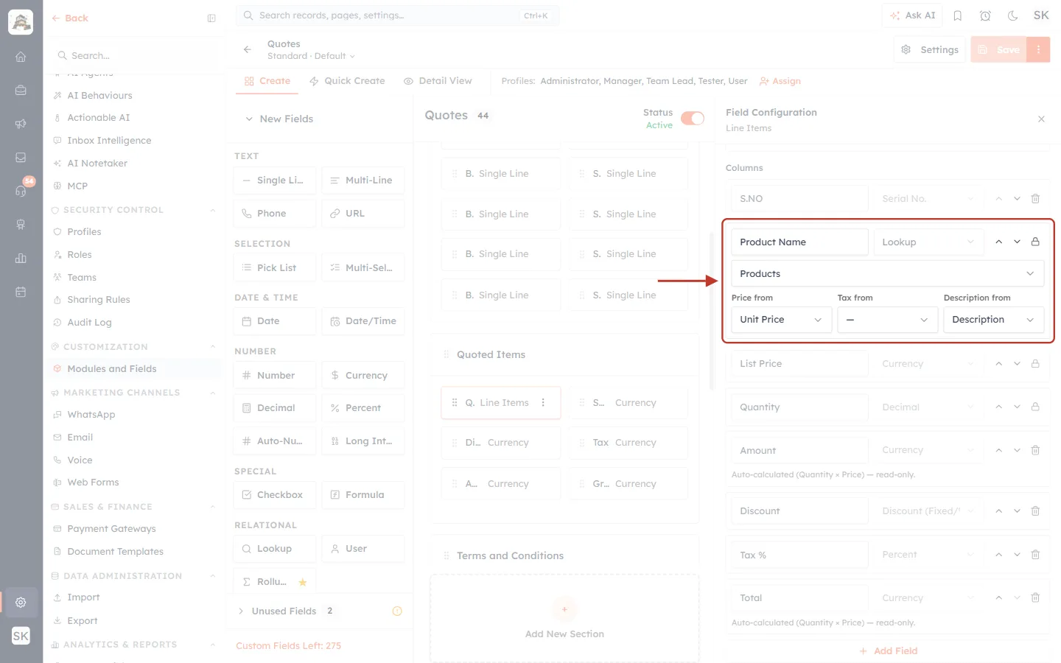The image size is (1061, 663).
Task: Switch to Quick Create tab
Action: [347, 81]
